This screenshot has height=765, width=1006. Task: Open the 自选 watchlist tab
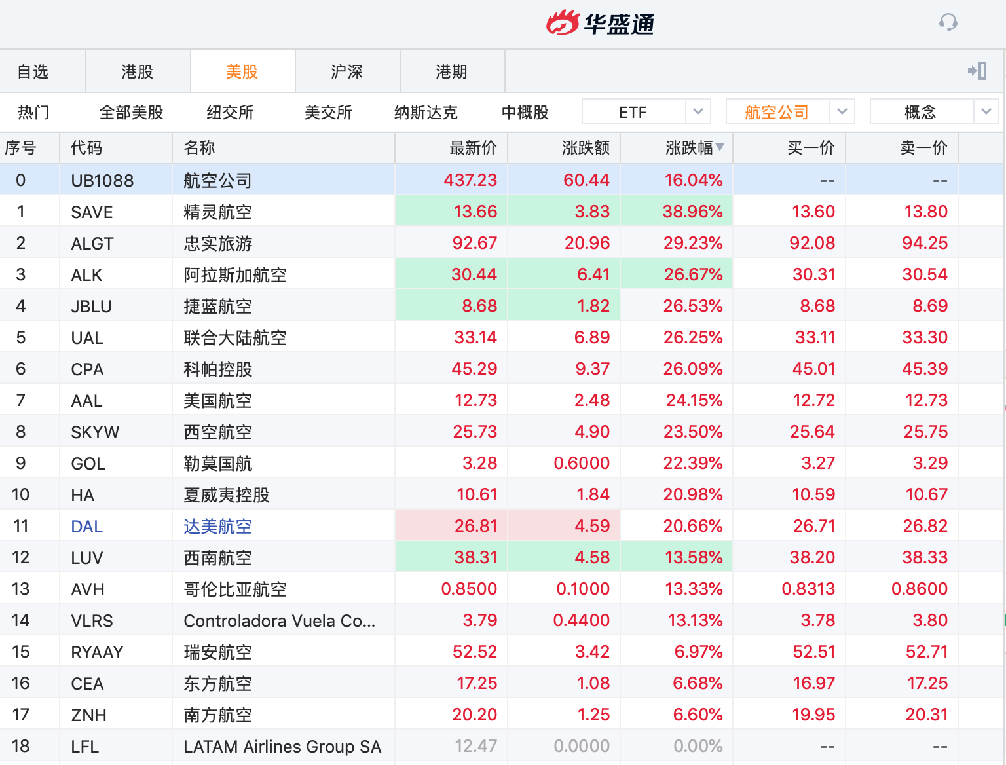[x=33, y=71]
